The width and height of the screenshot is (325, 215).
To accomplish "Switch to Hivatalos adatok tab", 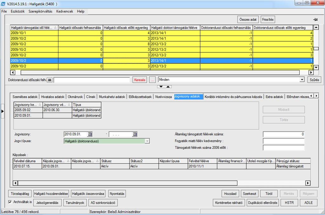I will 53,97.
